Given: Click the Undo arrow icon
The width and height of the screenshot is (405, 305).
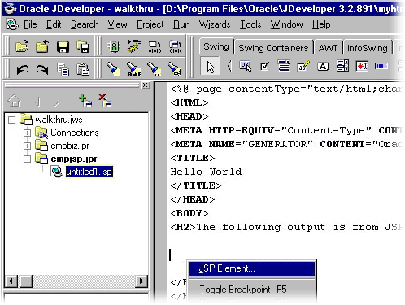Looking at the screenshot, I should click(22, 69).
